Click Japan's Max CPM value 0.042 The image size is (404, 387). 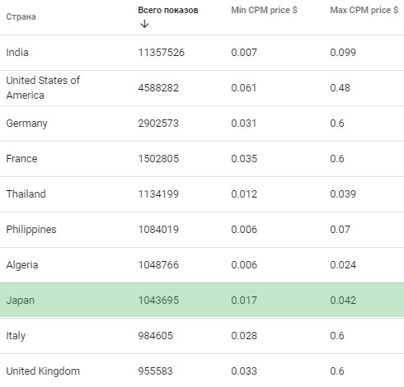click(x=343, y=301)
